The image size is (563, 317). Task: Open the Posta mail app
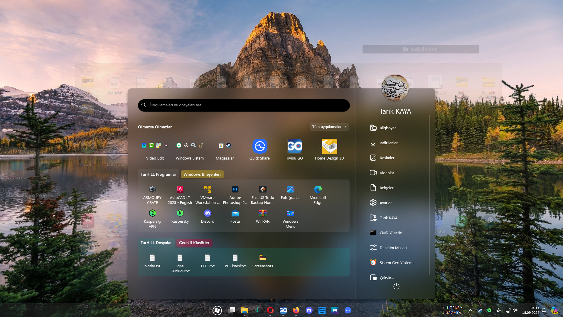[235, 216]
